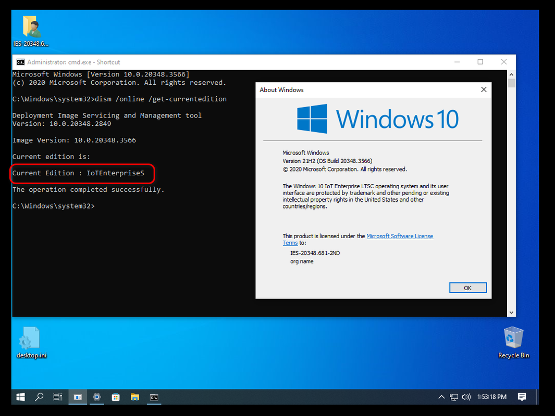Click the bottom C:\Windows\system32> prompt
The image size is (555, 416).
54,206
